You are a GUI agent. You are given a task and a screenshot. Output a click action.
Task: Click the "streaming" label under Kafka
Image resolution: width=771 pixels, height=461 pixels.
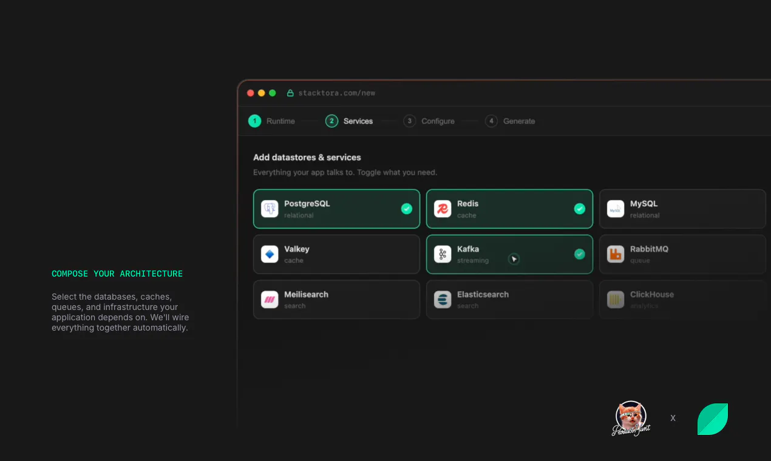473,261
